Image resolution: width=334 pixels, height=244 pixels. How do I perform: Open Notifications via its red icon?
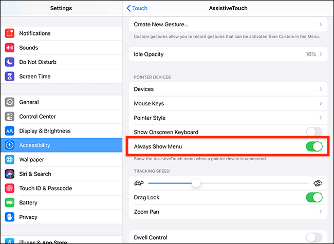(x=10, y=33)
